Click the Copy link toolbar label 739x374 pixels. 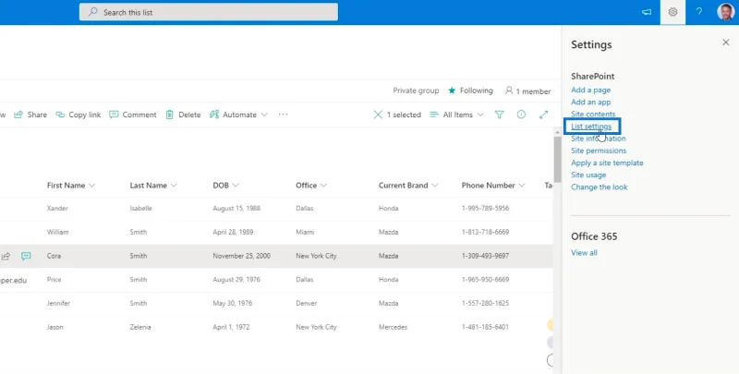pos(85,115)
